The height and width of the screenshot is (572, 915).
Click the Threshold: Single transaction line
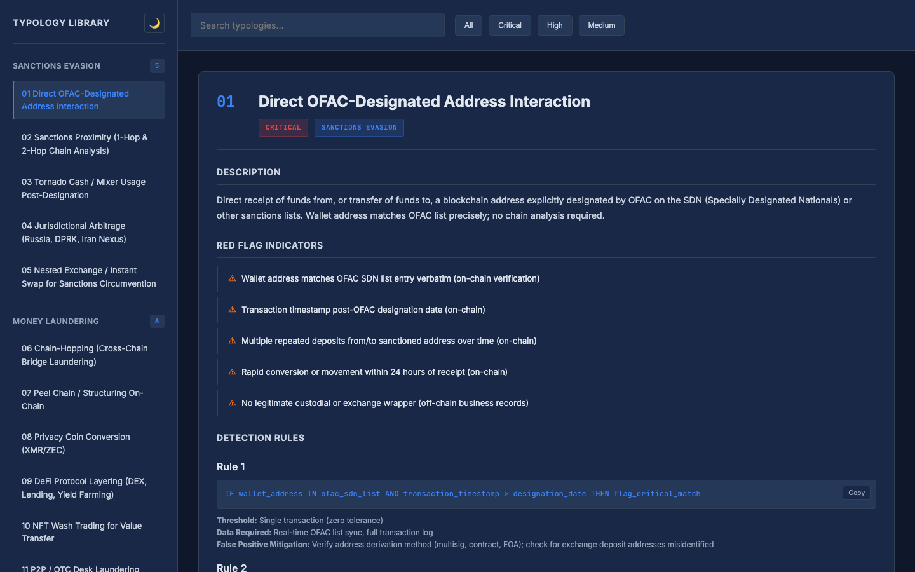(x=300, y=521)
